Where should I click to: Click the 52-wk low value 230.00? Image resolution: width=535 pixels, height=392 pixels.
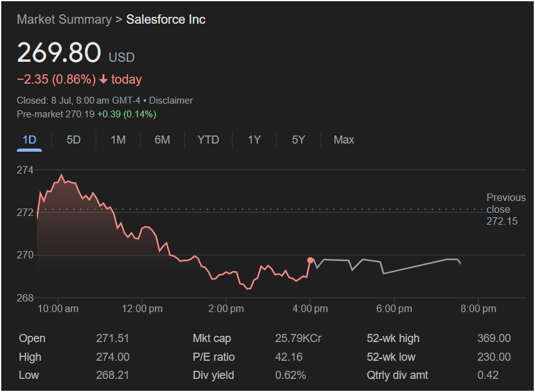pos(494,357)
